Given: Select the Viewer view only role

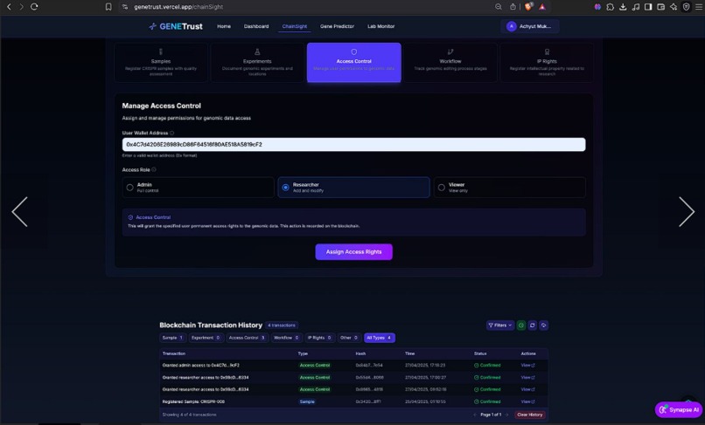Looking at the screenshot, I should (x=510, y=188).
